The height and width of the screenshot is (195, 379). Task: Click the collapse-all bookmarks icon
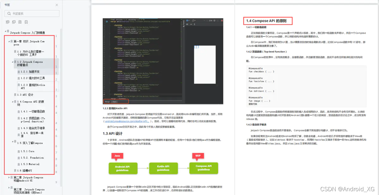tap(14, 22)
